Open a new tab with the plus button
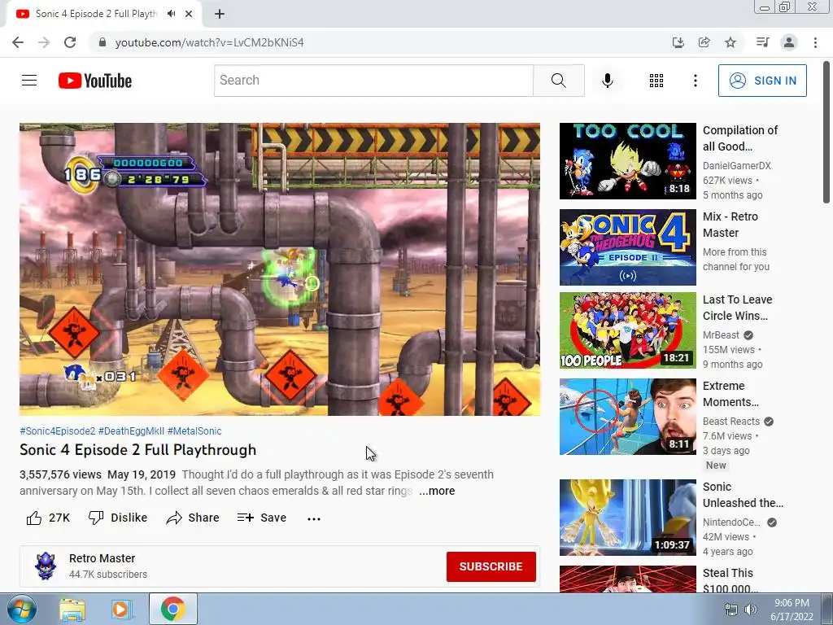Viewport: 833px width, 625px height. tap(220, 14)
